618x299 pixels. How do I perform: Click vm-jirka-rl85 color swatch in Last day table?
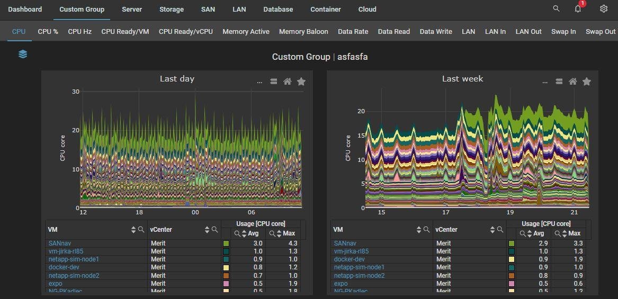pyautogui.click(x=226, y=251)
